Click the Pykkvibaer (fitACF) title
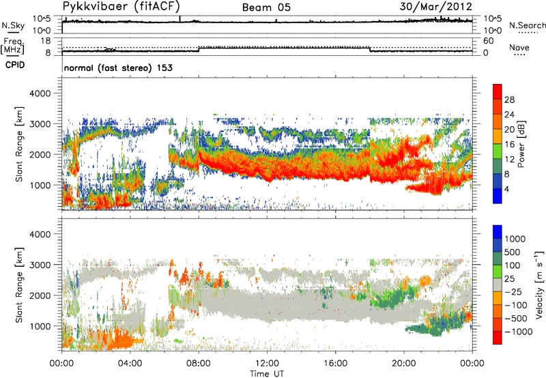This screenshot has height=378, width=546. (121, 6)
